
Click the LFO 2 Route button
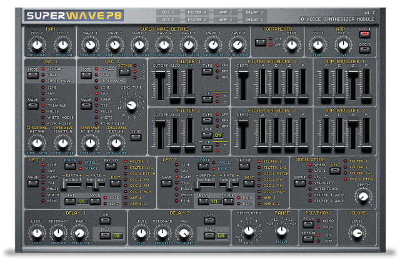point(203,166)
